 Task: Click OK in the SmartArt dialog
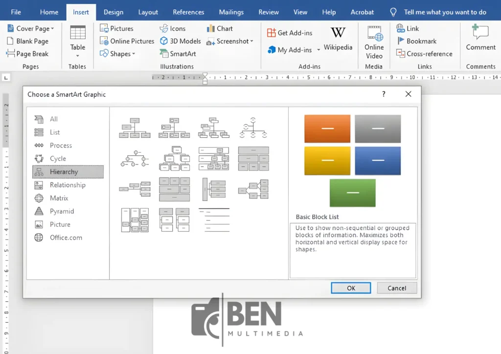tap(351, 288)
